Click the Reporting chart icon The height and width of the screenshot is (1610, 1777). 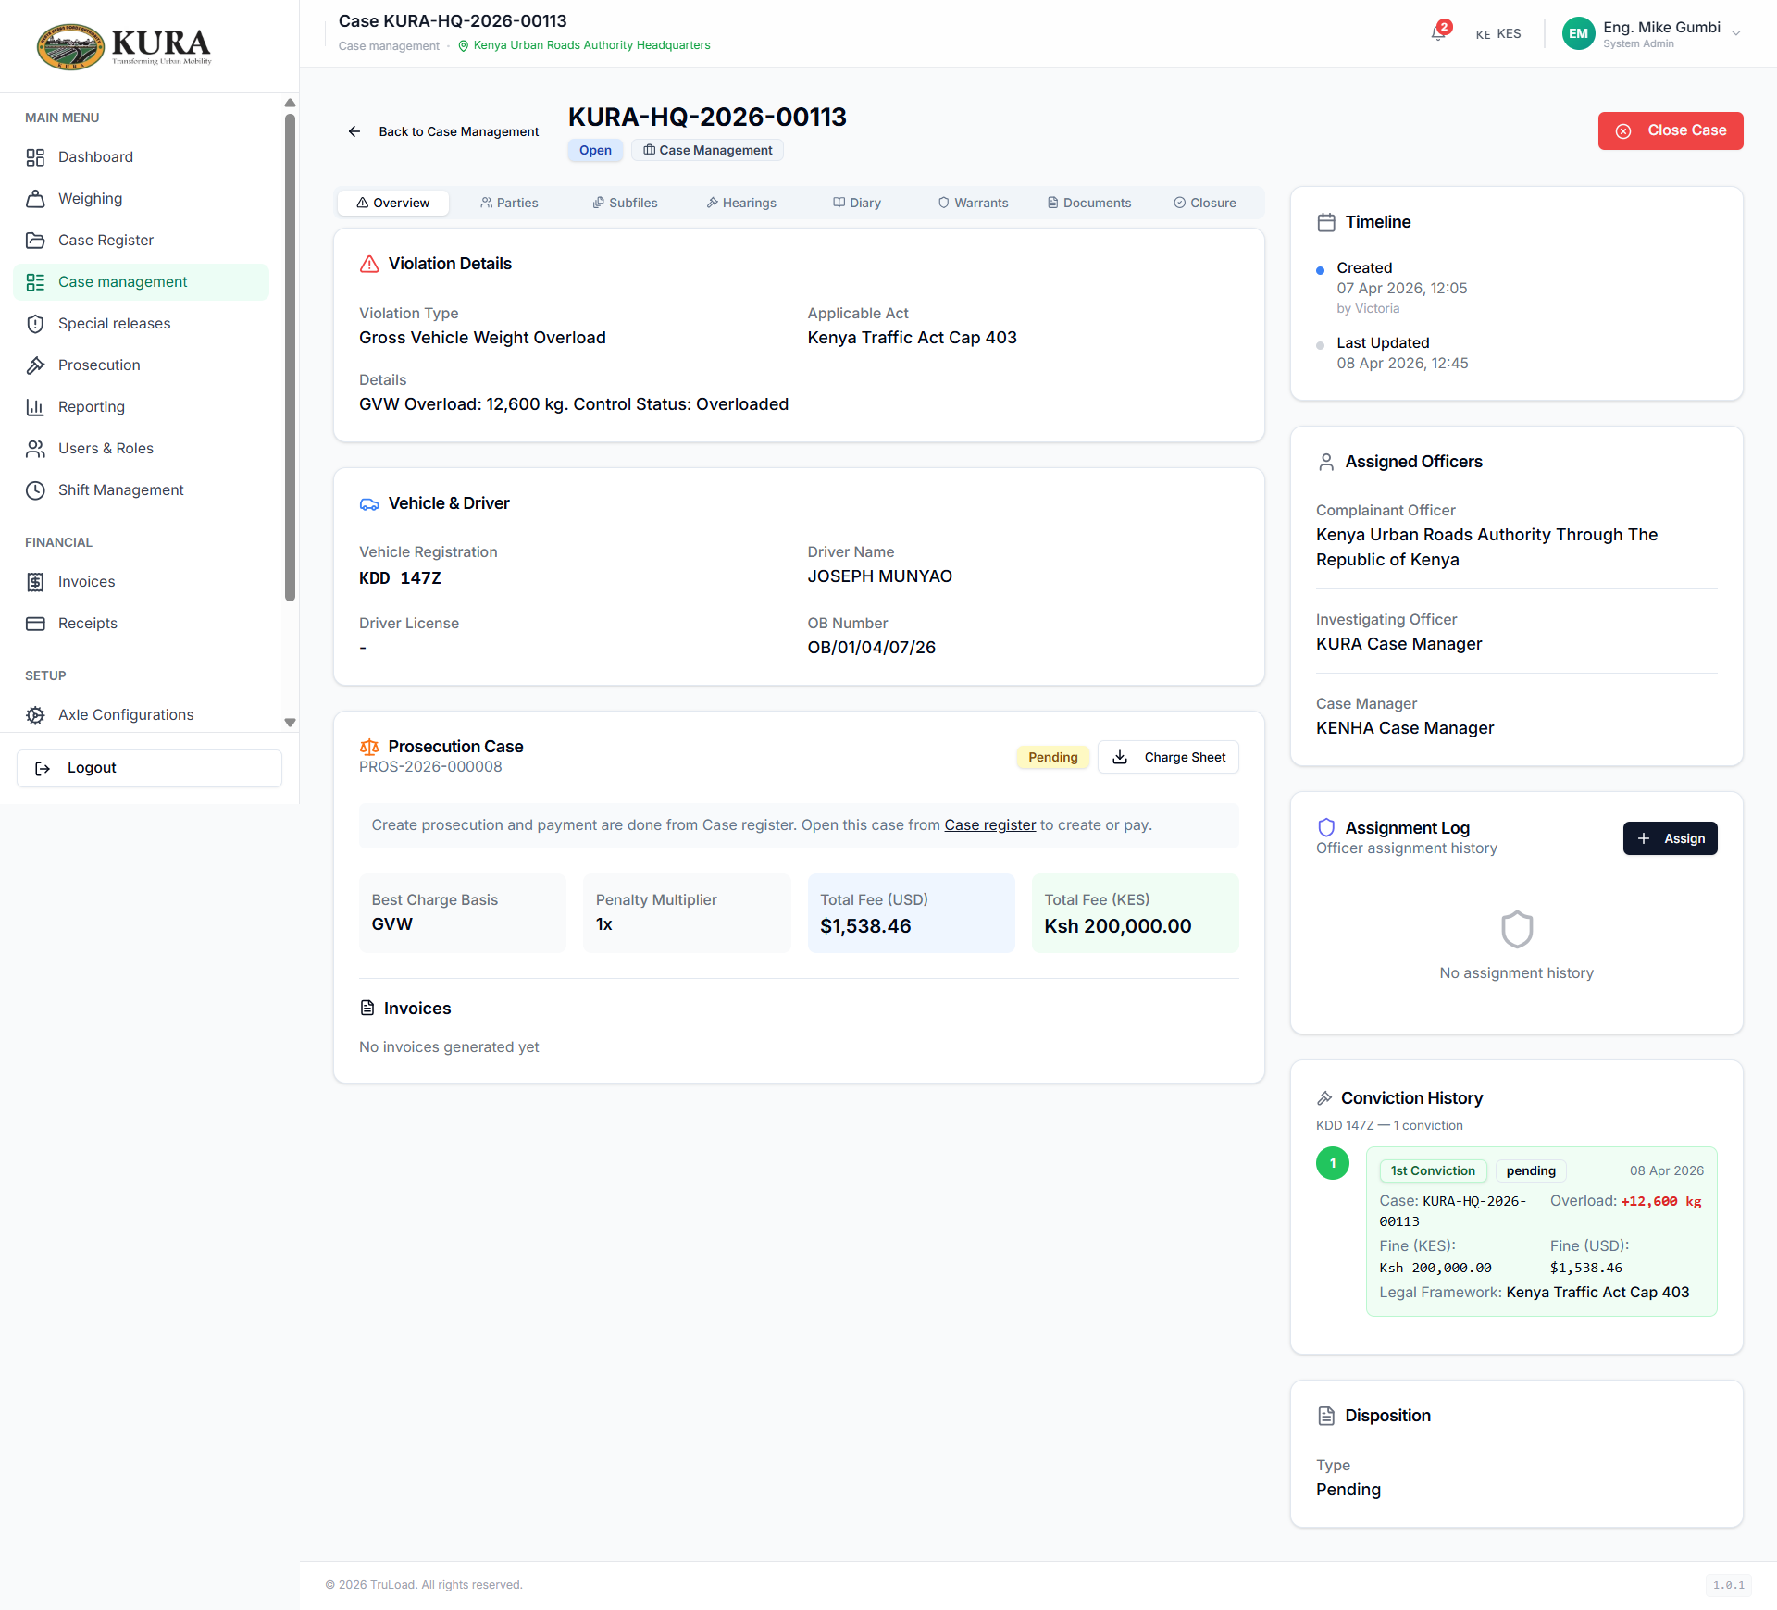(35, 407)
